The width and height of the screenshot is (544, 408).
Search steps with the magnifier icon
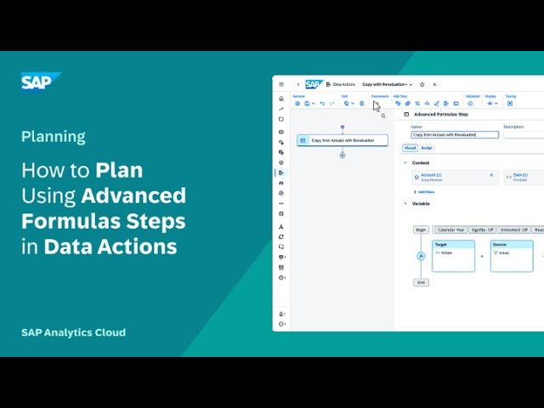383,116
